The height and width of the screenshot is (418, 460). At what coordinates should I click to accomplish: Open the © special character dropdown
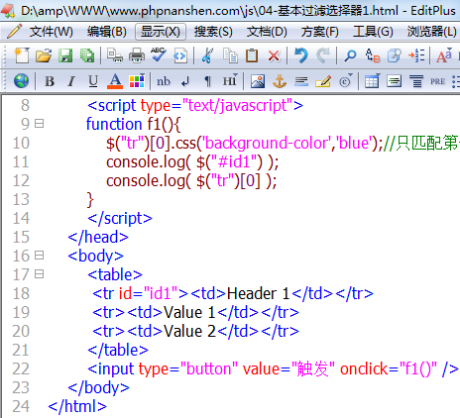click(x=346, y=81)
